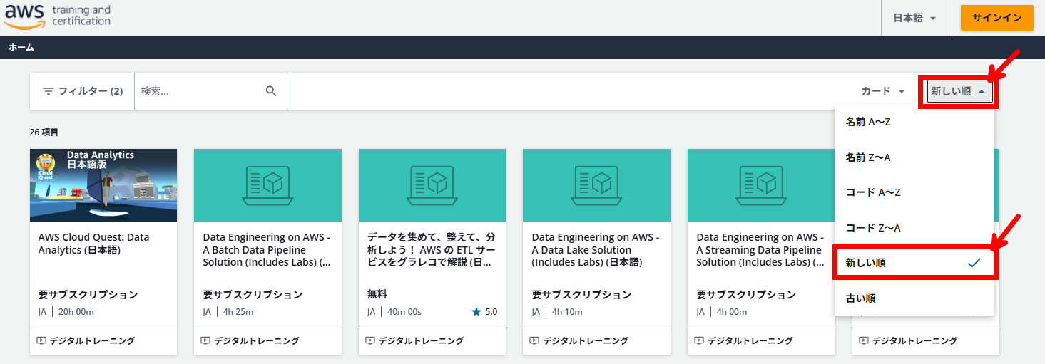Select the checked 新しい順 menu option

click(x=914, y=263)
